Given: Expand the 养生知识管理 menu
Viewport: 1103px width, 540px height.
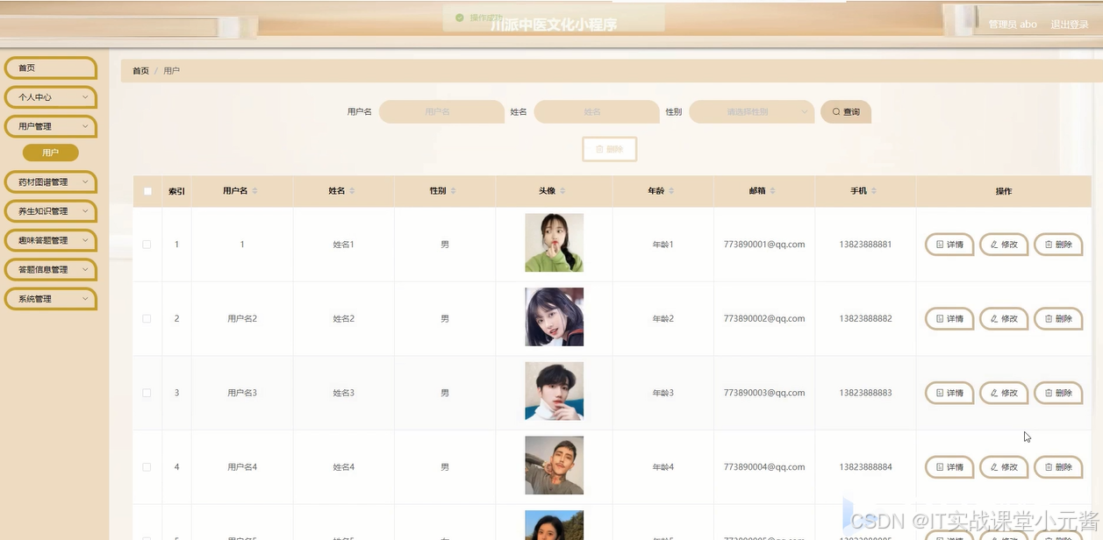Looking at the screenshot, I should [51, 211].
